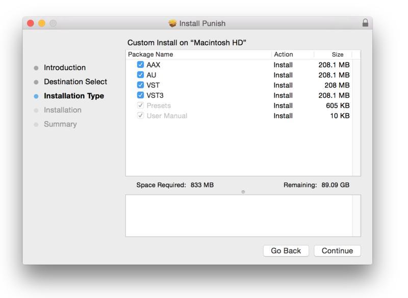Select the Destination Select step
This screenshot has height=298, width=408.
point(75,82)
